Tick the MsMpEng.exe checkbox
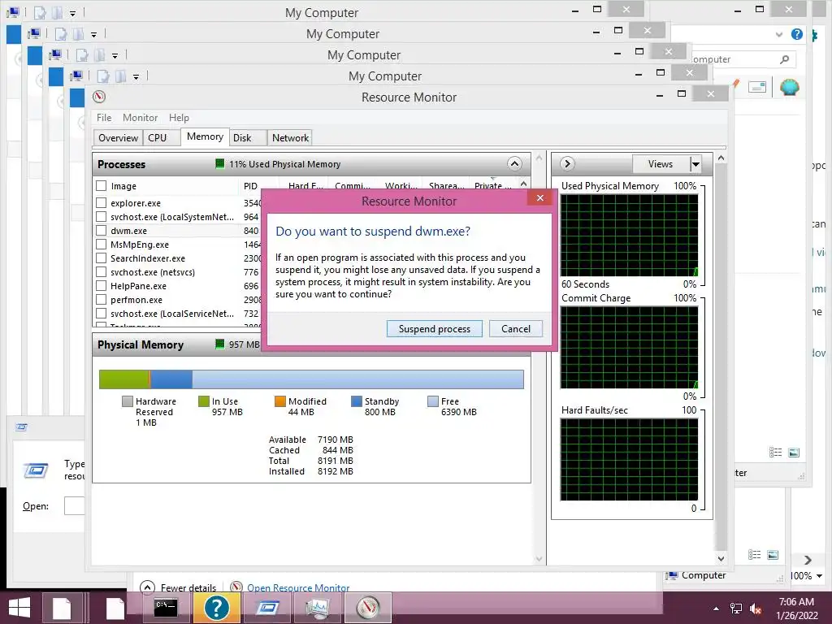The width and height of the screenshot is (832, 624). click(x=101, y=244)
